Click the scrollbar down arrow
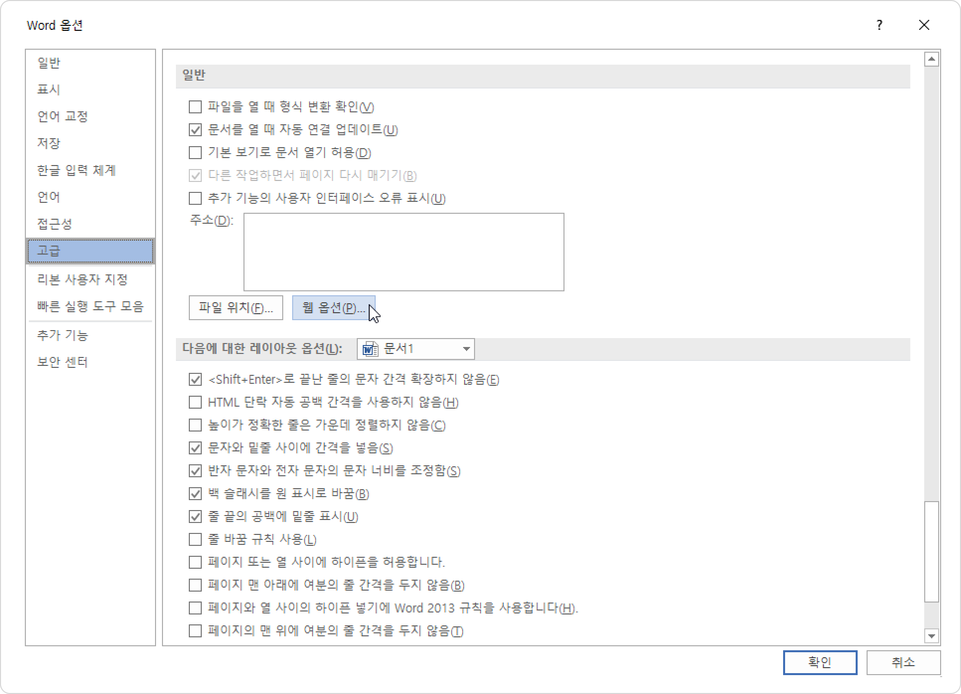 coord(932,635)
